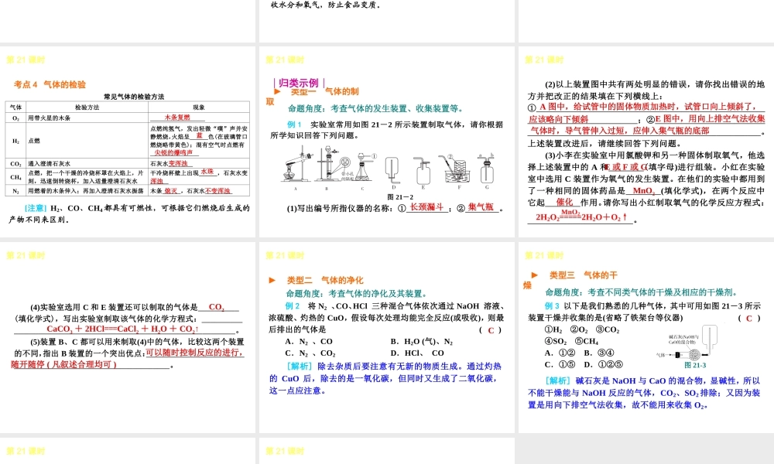Click the equation 2H2O2 = 2H2O+O2↑
Image resolution: width=774 pixels, height=464 pixels.
581,216
